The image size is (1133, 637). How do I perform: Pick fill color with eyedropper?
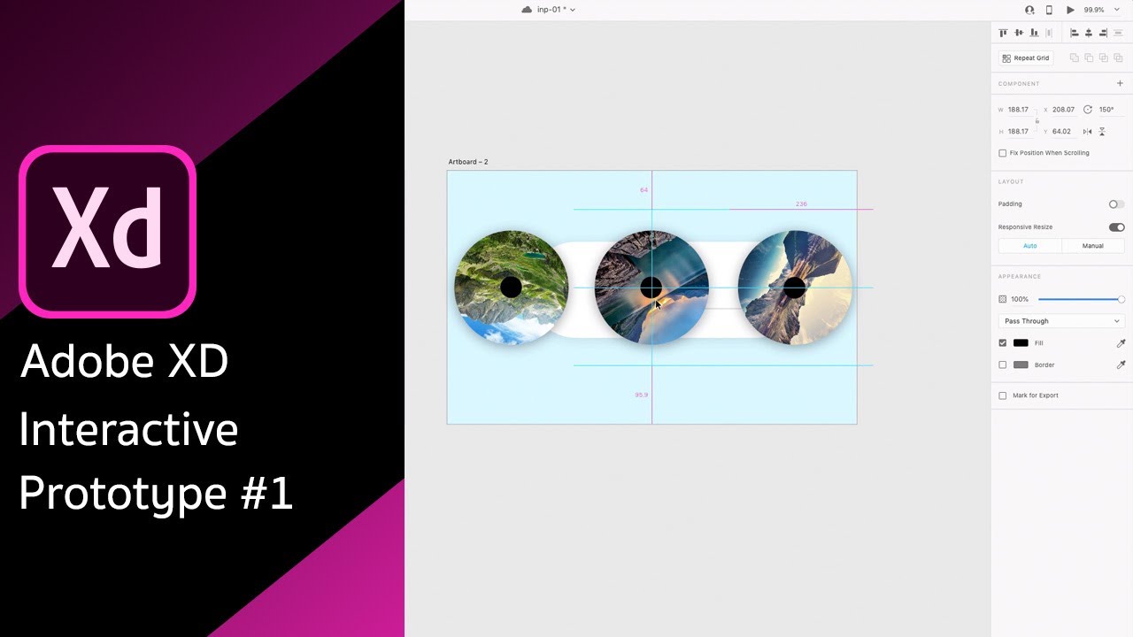coord(1121,342)
